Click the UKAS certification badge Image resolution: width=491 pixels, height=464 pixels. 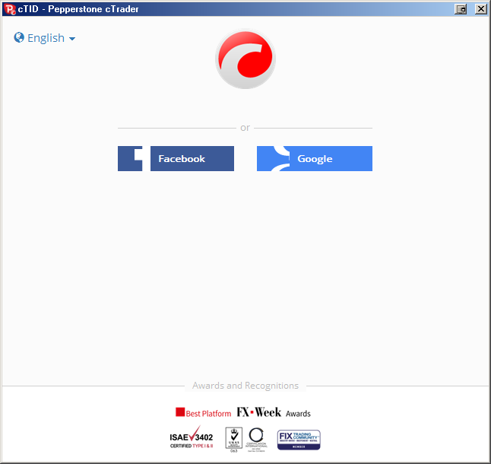coord(234,439)
